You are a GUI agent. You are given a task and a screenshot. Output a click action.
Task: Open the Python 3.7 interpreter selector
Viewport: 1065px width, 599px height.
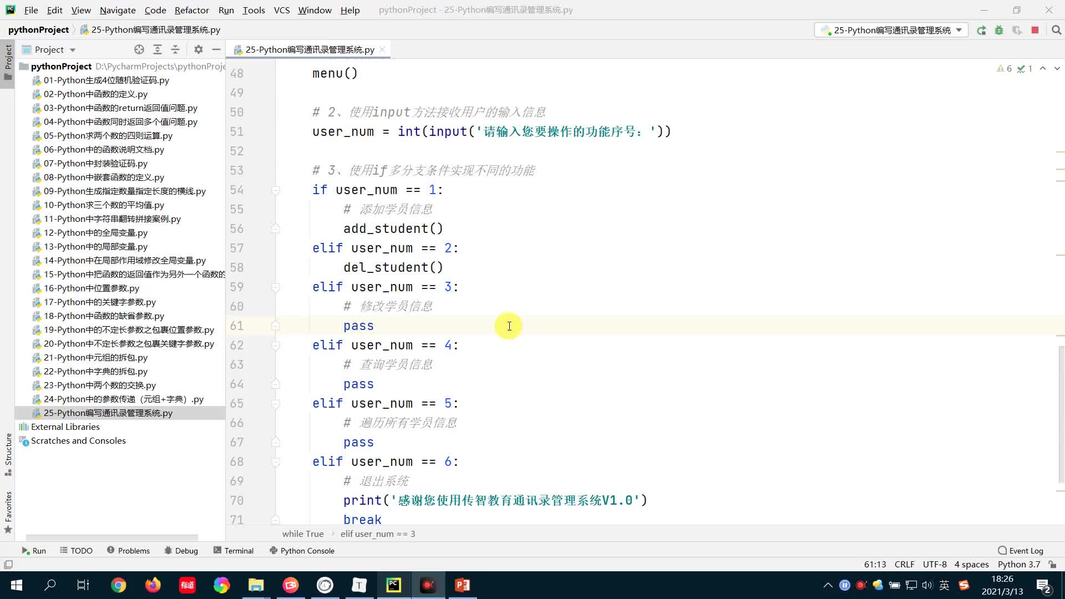click(x=1019, y=564)
